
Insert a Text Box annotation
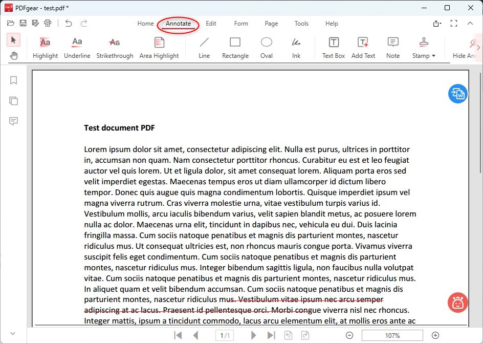(333, 47)
